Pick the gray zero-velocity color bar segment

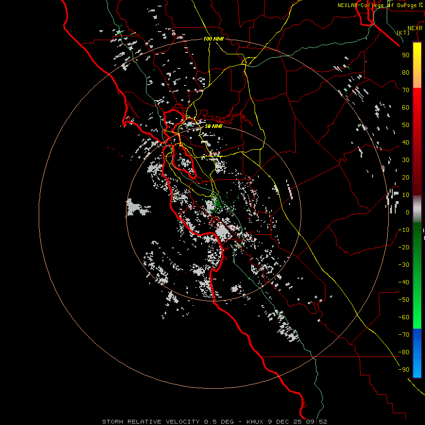tap(417, 209)
